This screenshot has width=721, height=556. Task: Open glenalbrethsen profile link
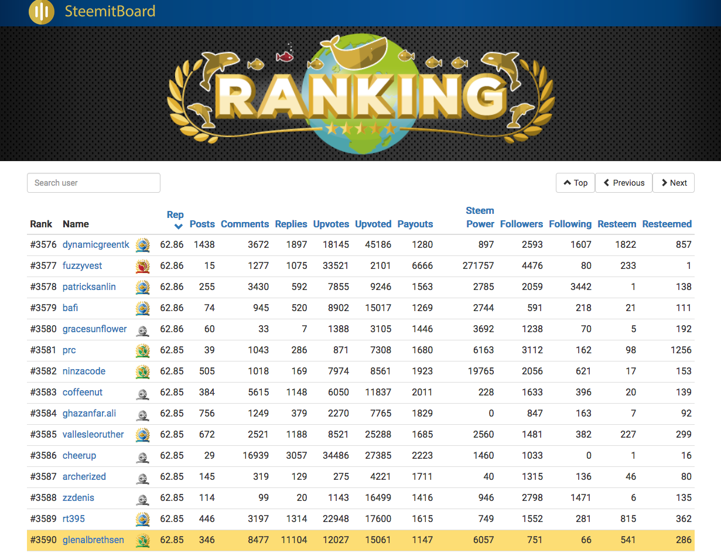pos(93,540)
